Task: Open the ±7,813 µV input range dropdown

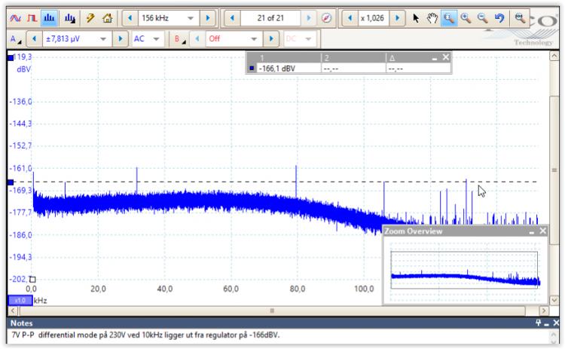Action: [105, 38]
